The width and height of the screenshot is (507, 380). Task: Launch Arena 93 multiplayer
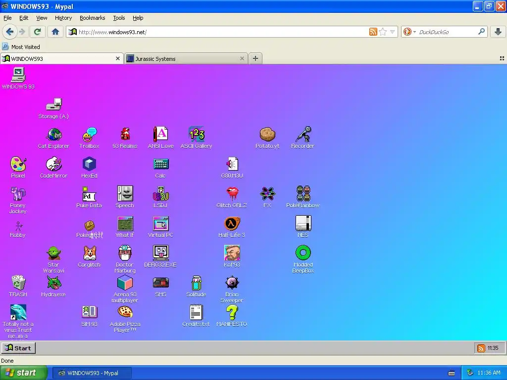point(125,283)
